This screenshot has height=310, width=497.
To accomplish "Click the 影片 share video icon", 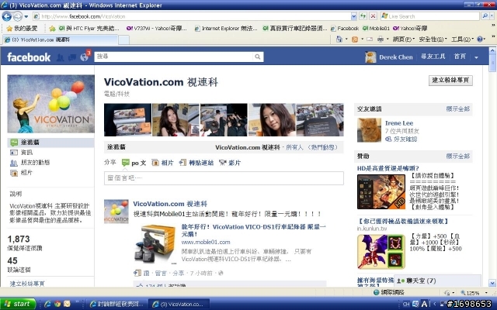I will (x=223, y=163).
